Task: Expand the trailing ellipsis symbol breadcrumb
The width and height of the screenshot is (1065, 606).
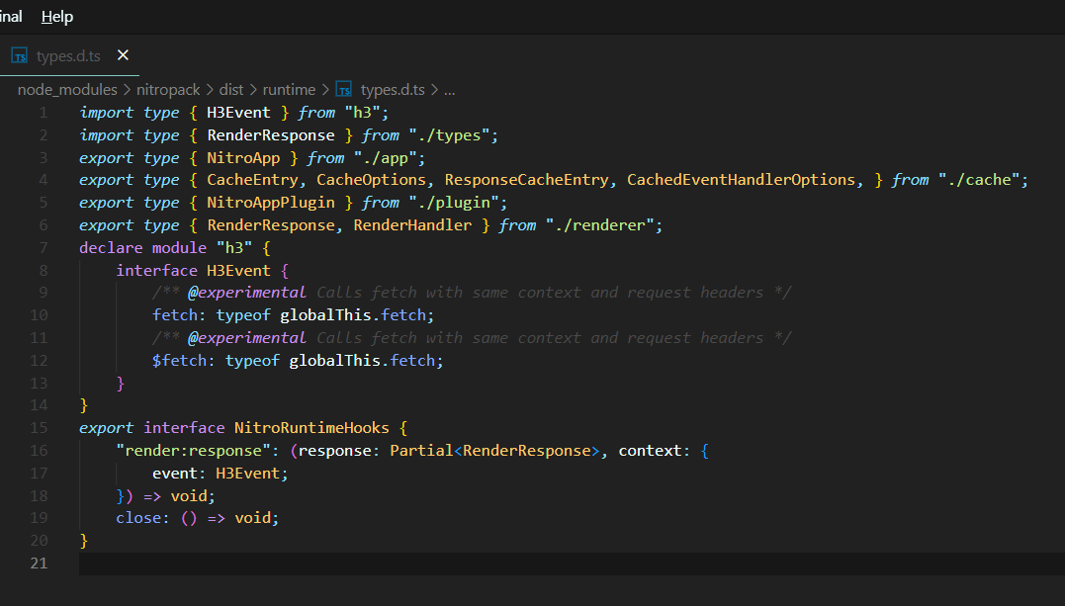Action: click(x=449, y=89)
